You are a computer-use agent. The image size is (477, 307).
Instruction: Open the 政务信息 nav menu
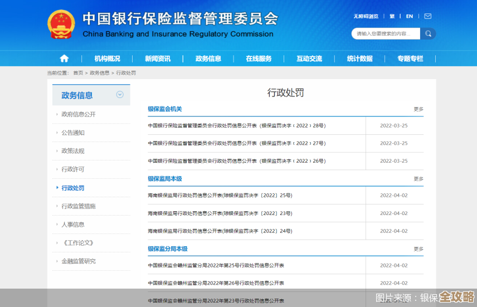pos(208,59)
